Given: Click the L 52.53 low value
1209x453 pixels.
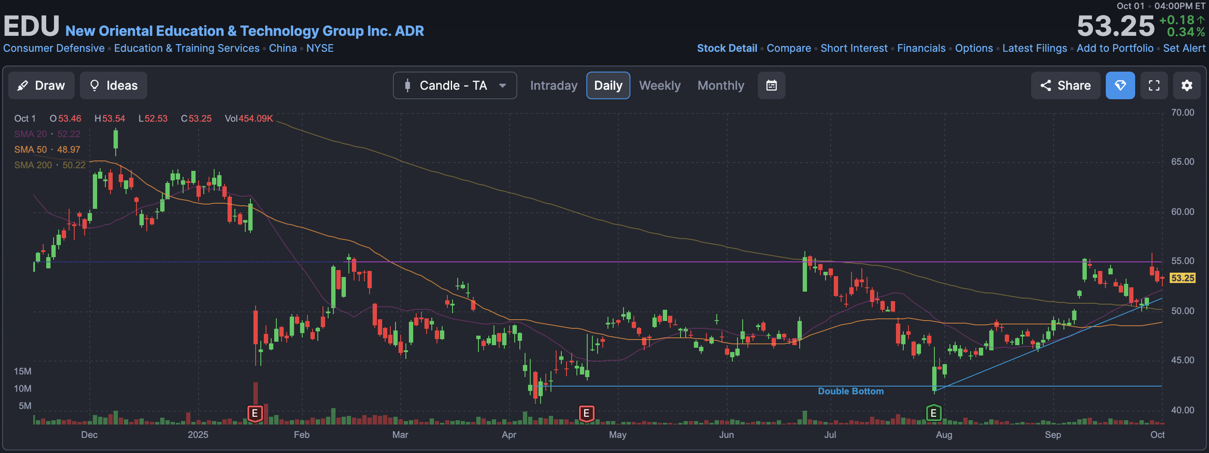Looking at the screenshot, I should [153, 119].
